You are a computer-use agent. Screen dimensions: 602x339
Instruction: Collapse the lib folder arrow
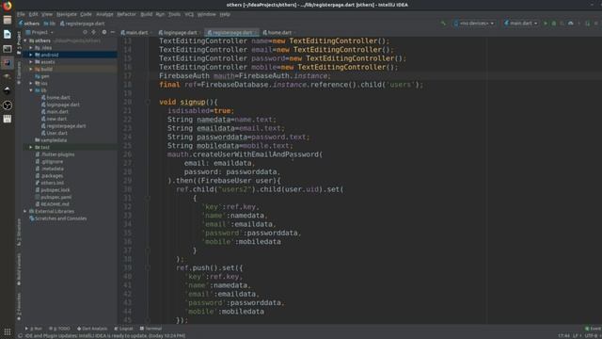(31, 90)
